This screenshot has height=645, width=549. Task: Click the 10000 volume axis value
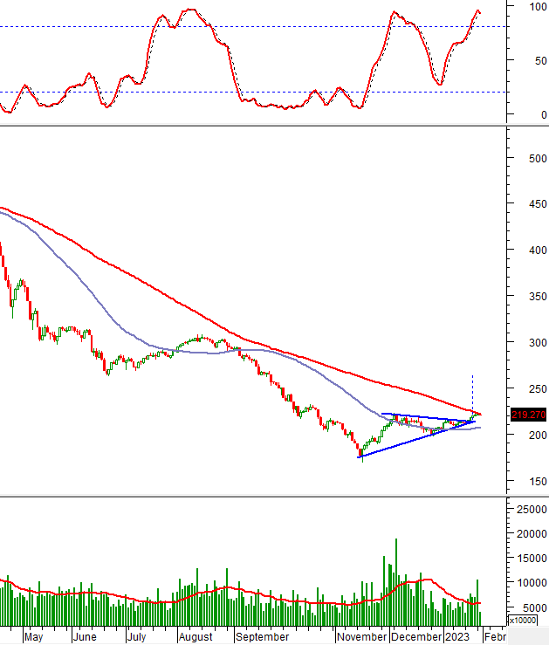532,583
